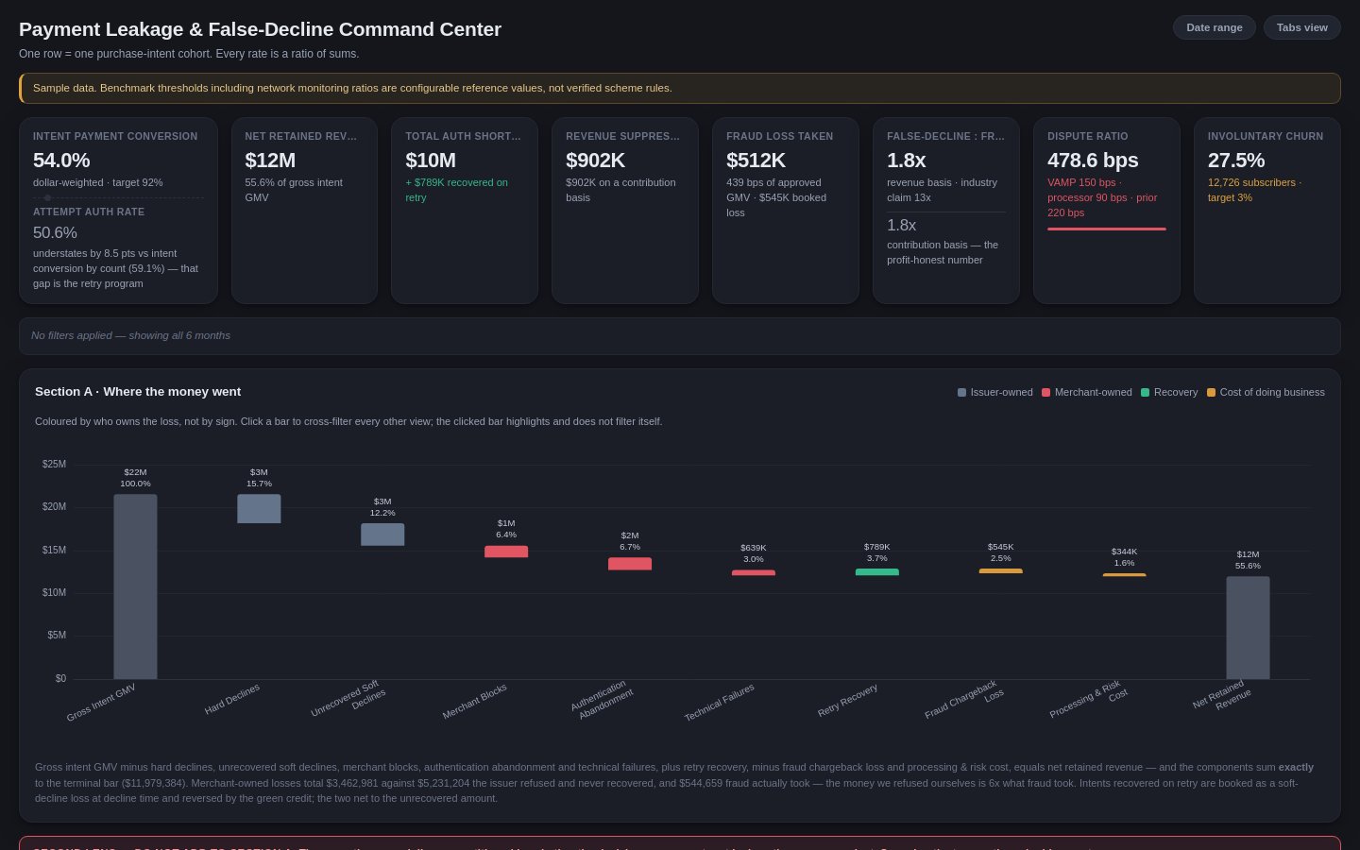Click the '$344K 1.6%' bar label
This screenshot has height=850, width=1360.
[x=1124, y=557]
